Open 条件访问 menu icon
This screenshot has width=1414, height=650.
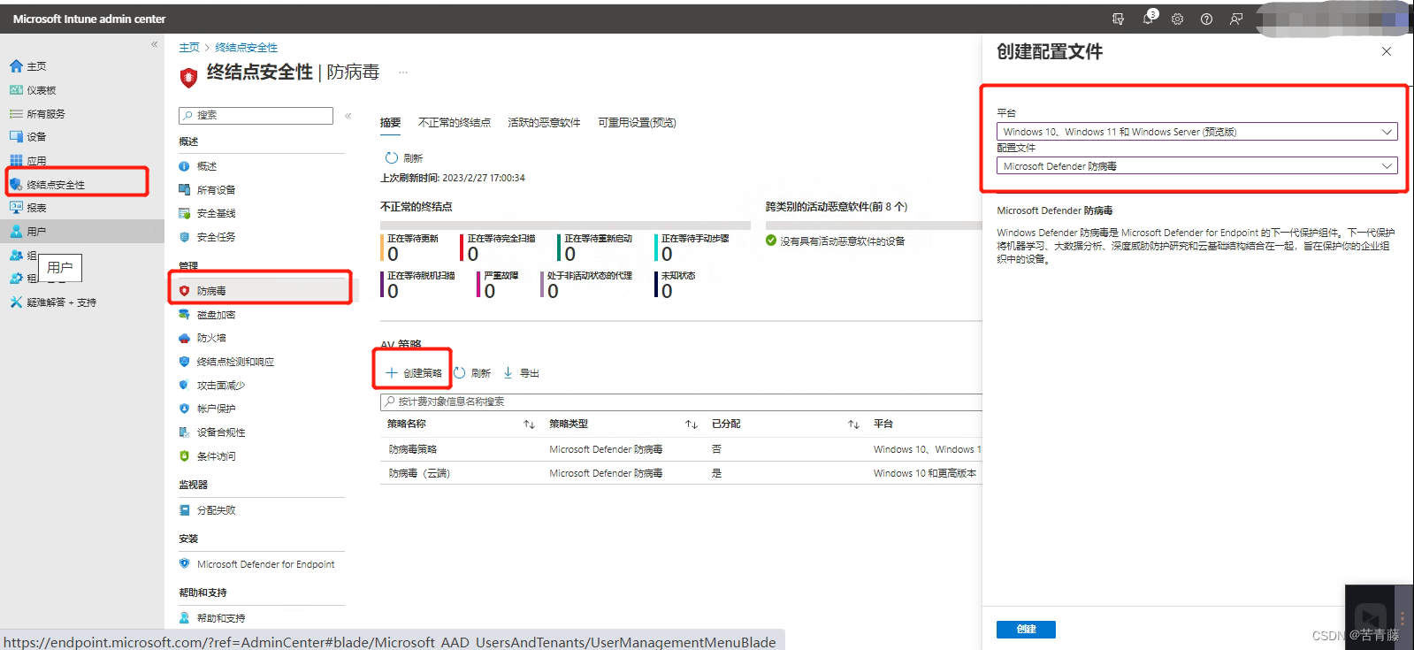pos(184,456)
